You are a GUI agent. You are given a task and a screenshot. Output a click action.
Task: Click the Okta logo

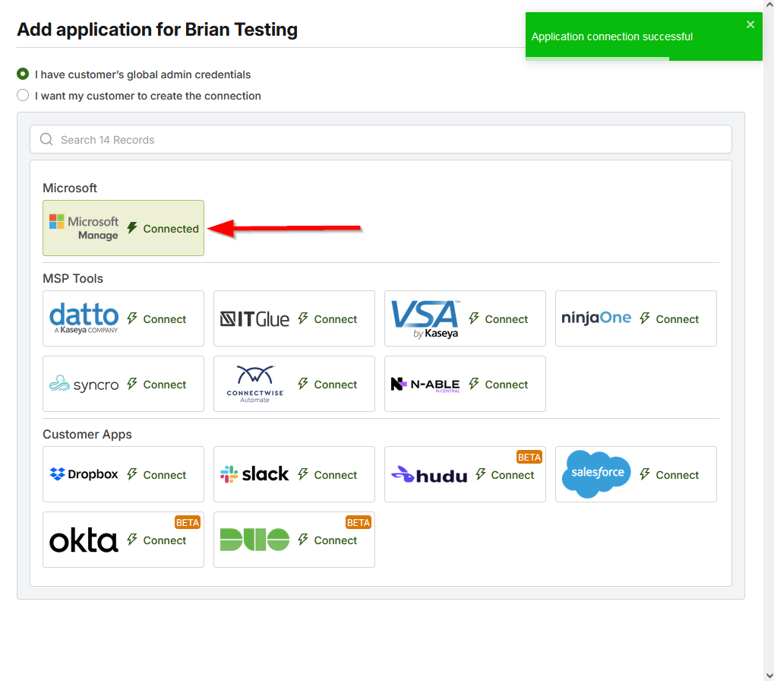click(84, 540)
